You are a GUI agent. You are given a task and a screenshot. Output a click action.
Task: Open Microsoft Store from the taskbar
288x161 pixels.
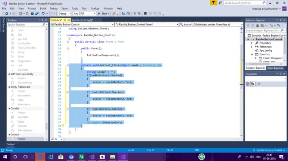[61, 157]
